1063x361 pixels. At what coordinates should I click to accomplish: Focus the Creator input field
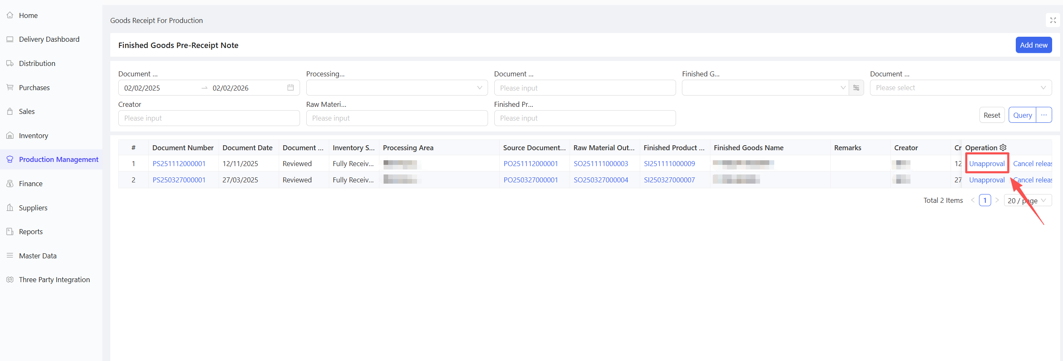point(209,118)
